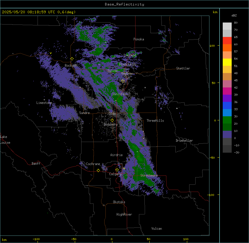This screenshot has height=243, width=249.
Task: Click the Sundre town label
Action: pos(84,113)
